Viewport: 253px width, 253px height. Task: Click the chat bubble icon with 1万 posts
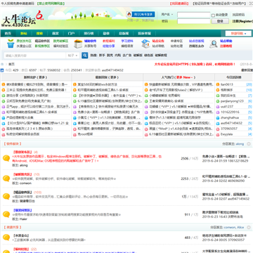pos(6,197)
